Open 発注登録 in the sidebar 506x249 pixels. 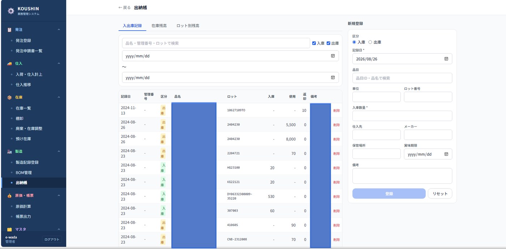[x=23, y=41]
